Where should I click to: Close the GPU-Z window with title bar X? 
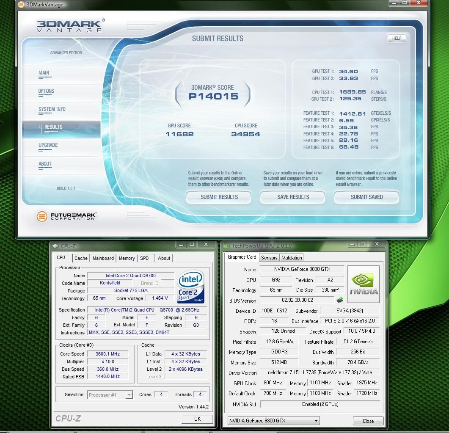point(377,244)
